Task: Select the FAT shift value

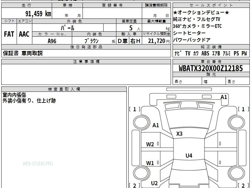Action: (9, 34)
